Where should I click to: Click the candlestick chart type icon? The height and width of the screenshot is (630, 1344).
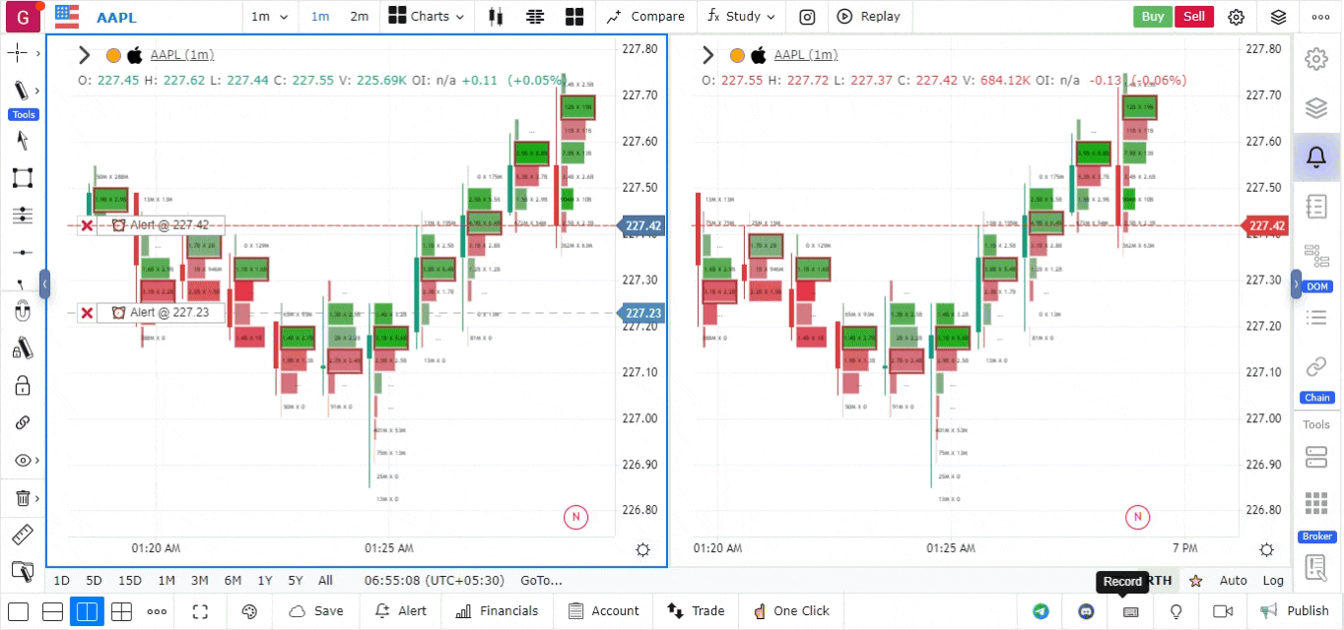[496, 17]
